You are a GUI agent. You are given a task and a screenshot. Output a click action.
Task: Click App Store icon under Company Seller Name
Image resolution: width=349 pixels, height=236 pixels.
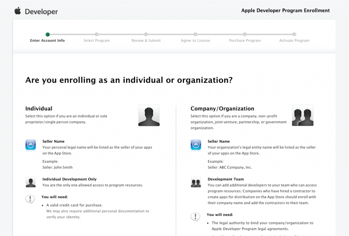click(196, 145)
